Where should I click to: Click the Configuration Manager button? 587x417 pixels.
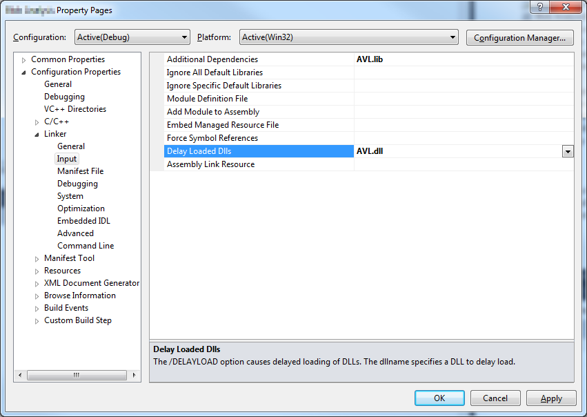(x=520, y=37)
